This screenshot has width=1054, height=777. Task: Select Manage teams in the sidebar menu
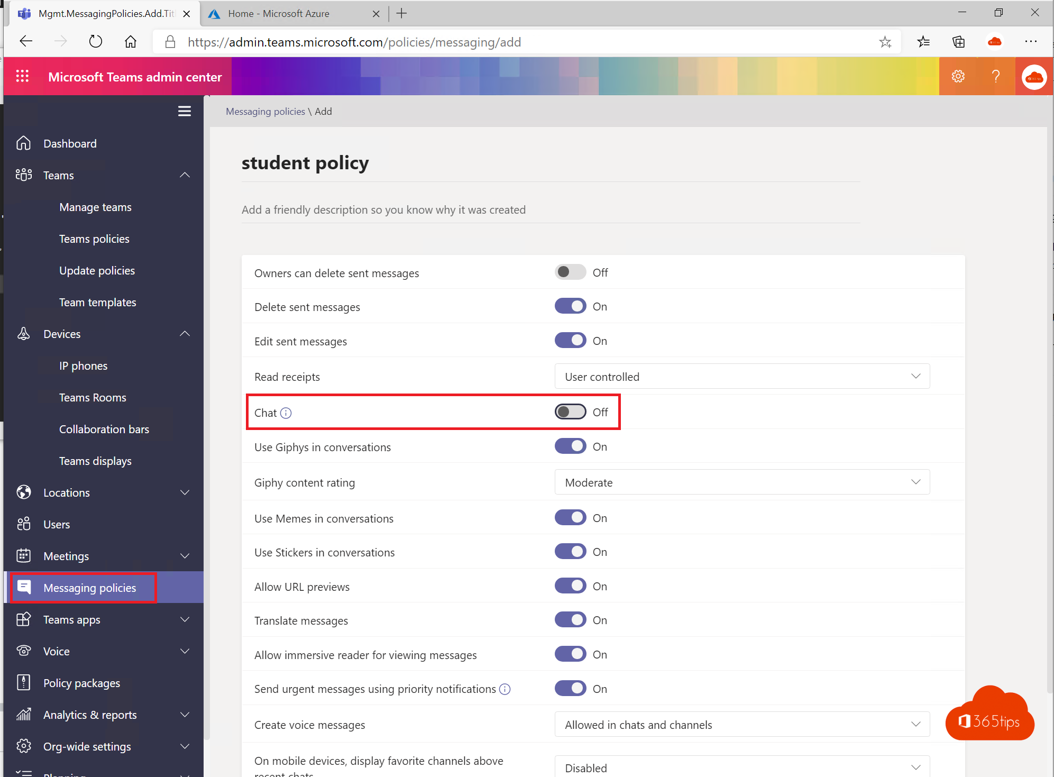[95, 207]
